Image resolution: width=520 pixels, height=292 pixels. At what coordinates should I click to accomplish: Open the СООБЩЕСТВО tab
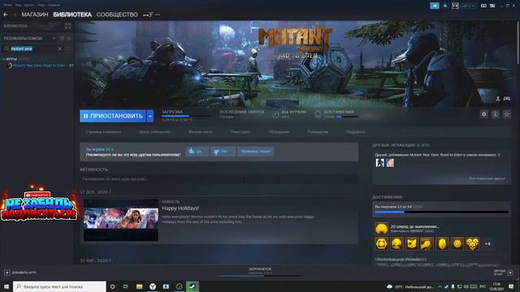[117, 15]
